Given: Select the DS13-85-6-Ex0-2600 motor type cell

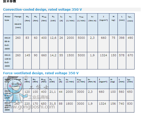Looking at the screenshot, I should tap(8, 43).
